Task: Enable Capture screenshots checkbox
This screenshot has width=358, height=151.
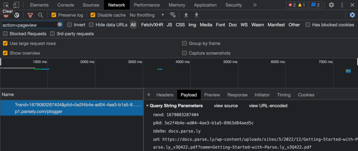Action: click(x=185, y=53)
